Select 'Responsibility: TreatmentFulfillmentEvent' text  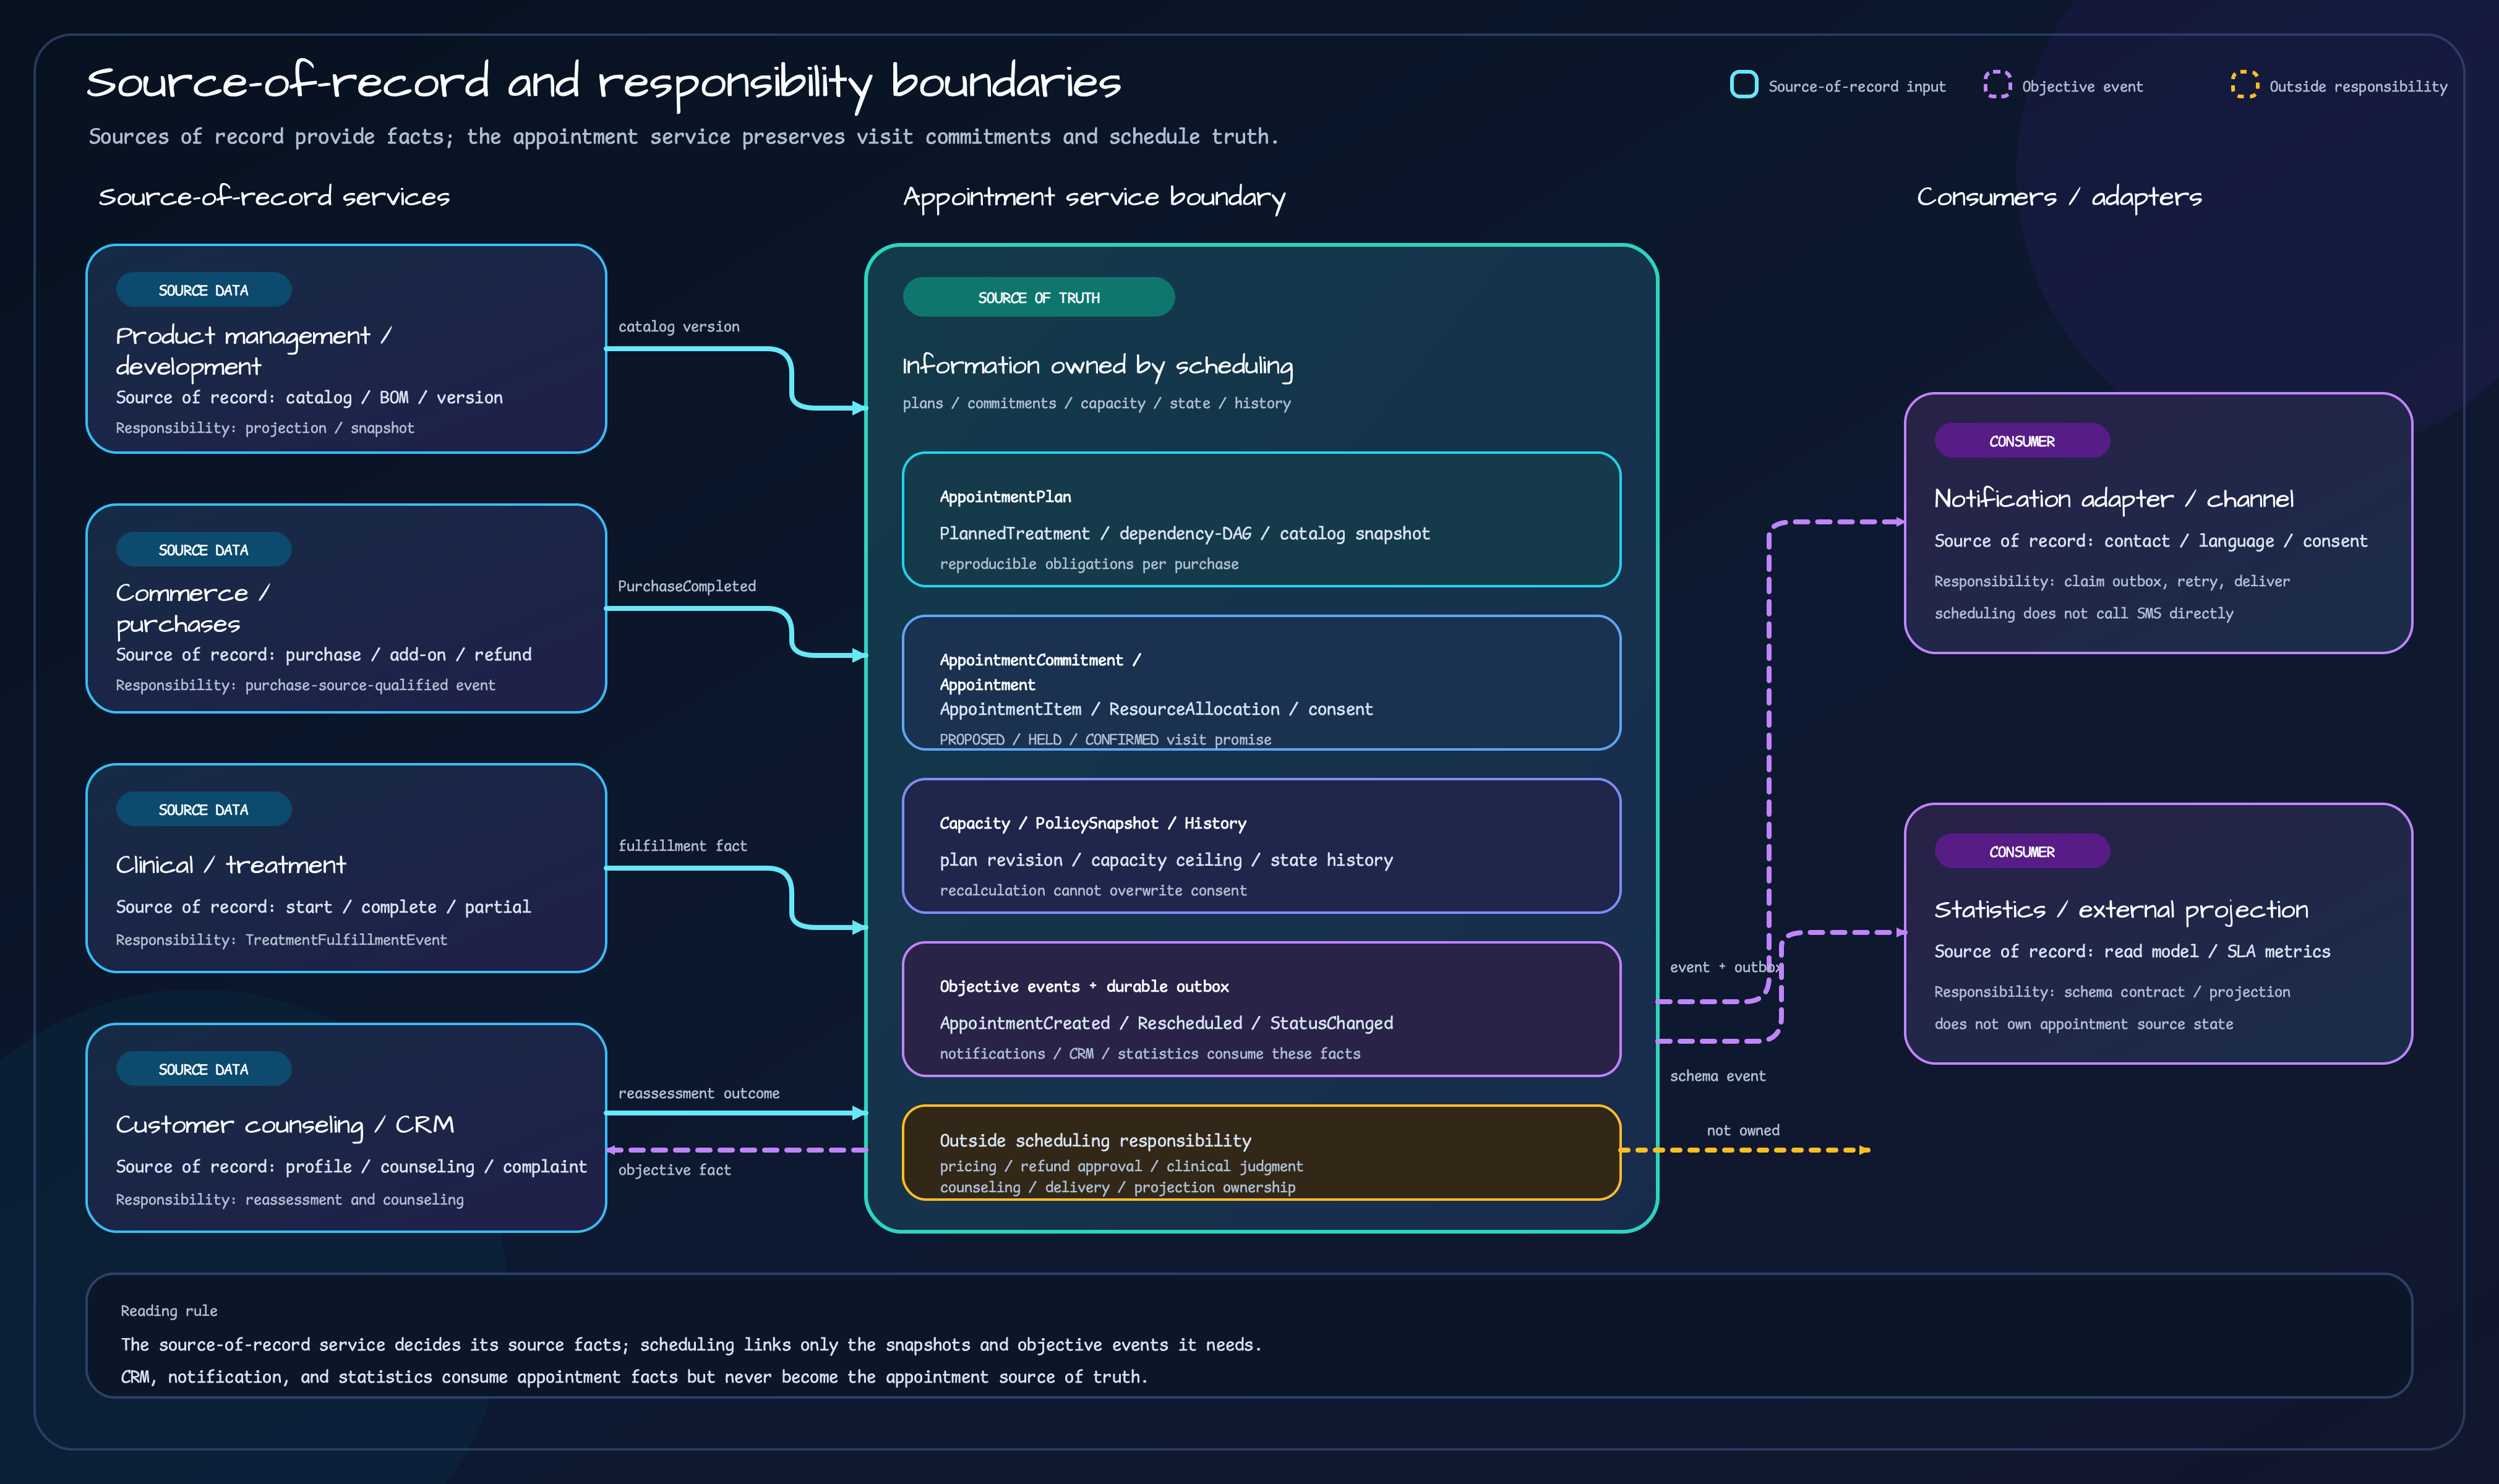281,940
